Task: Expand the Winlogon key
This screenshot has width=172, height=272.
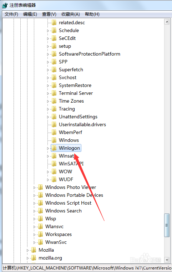Action: (48, 148)
